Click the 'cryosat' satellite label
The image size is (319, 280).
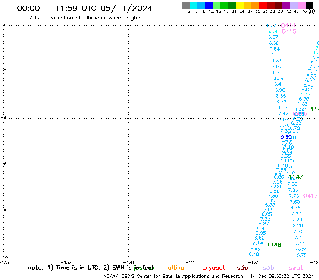[x=214, y=268]
